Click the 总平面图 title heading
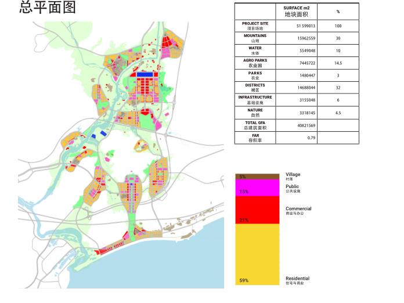404x303 pixels. 47,8
